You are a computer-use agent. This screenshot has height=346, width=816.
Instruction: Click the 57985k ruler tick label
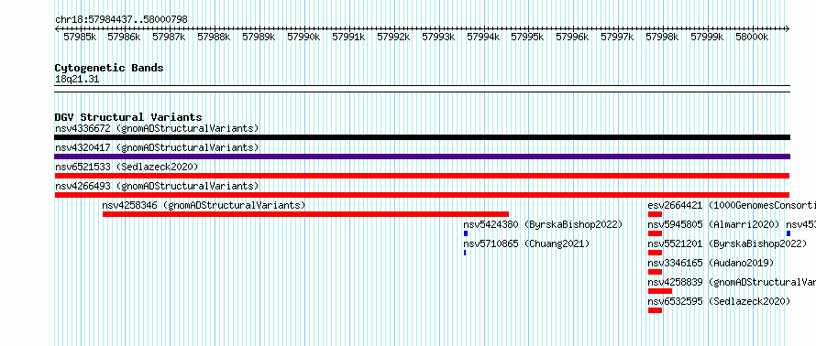80,37
